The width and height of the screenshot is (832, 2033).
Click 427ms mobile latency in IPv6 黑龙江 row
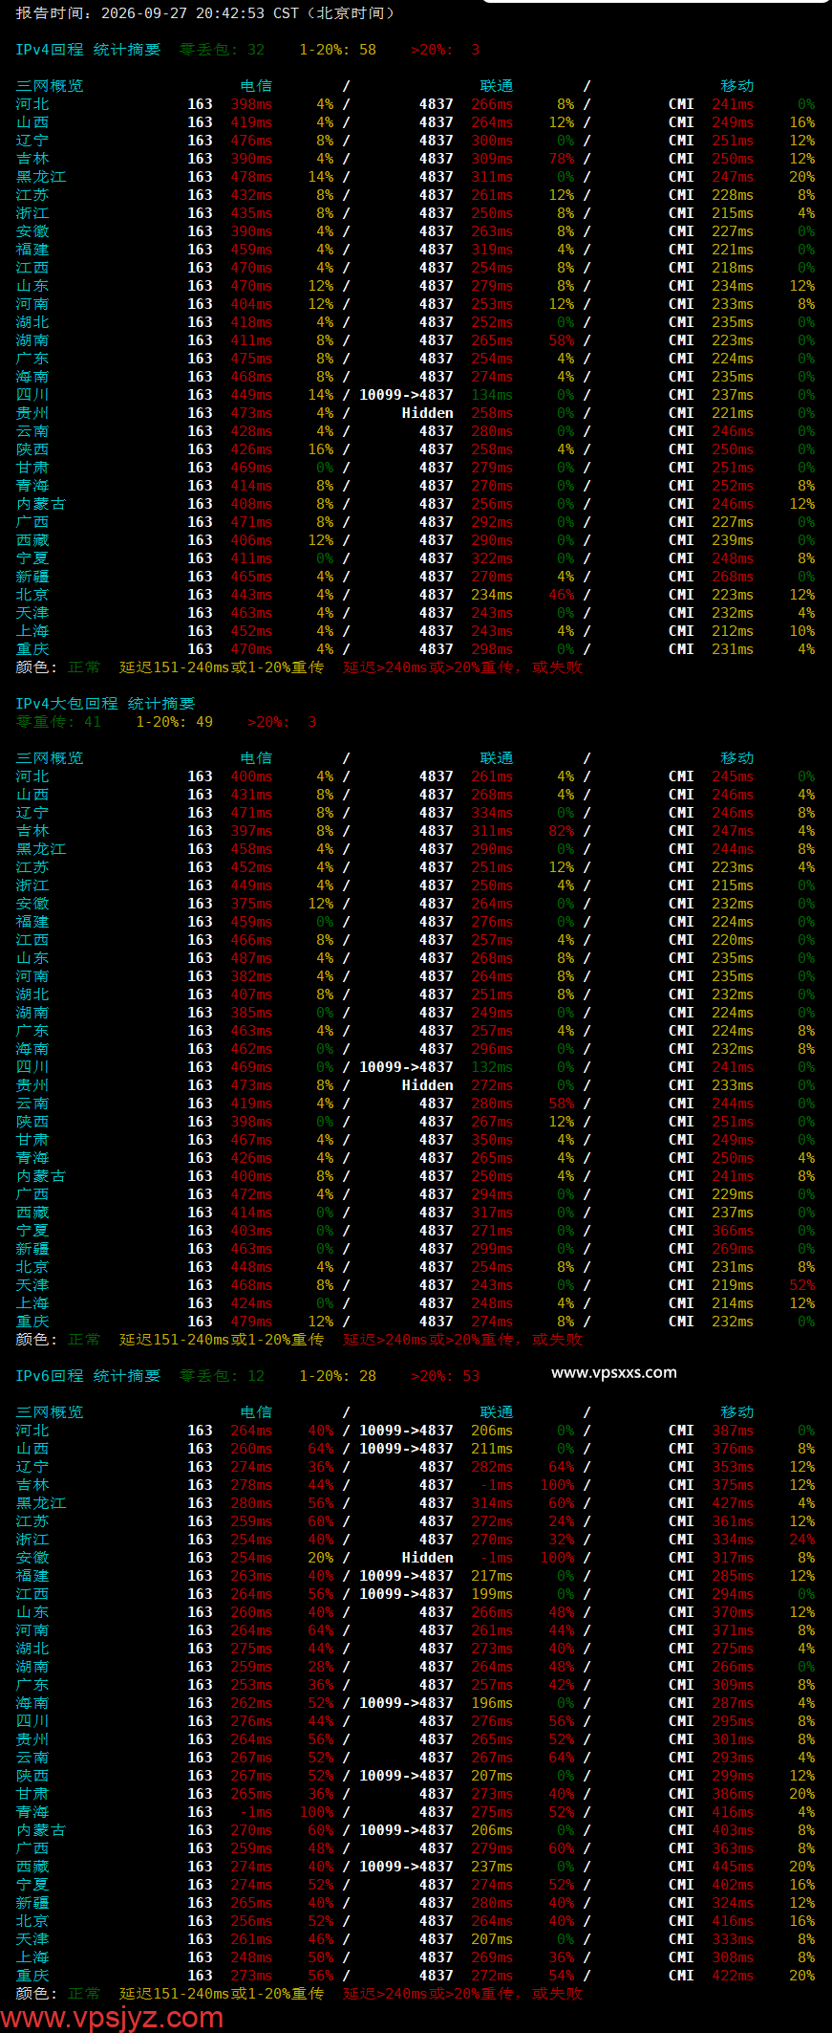(733, 1503)
